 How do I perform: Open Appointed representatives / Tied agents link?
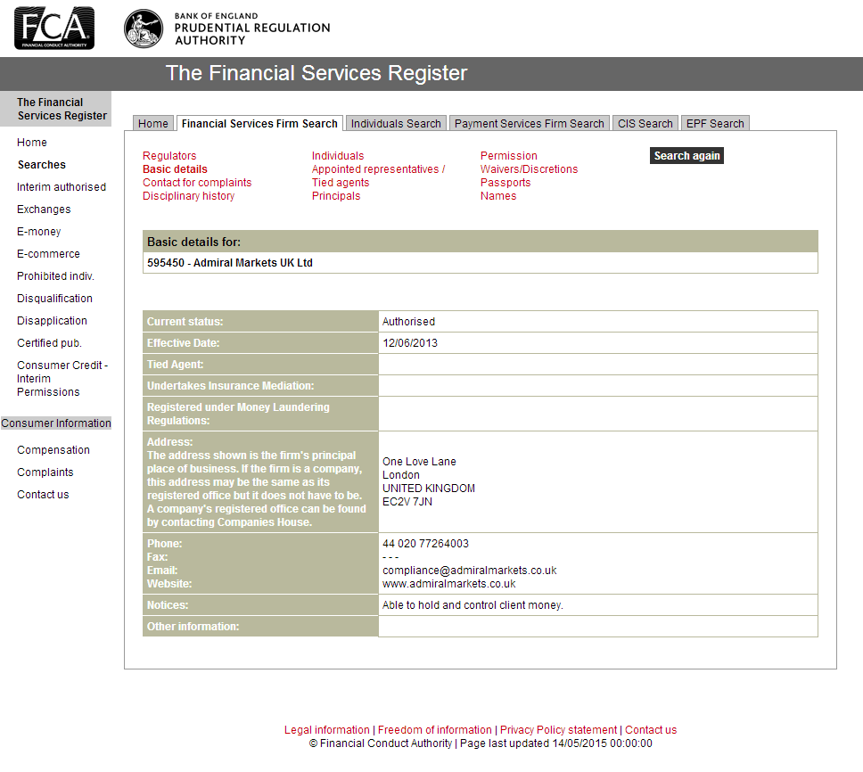click(378, 176)
